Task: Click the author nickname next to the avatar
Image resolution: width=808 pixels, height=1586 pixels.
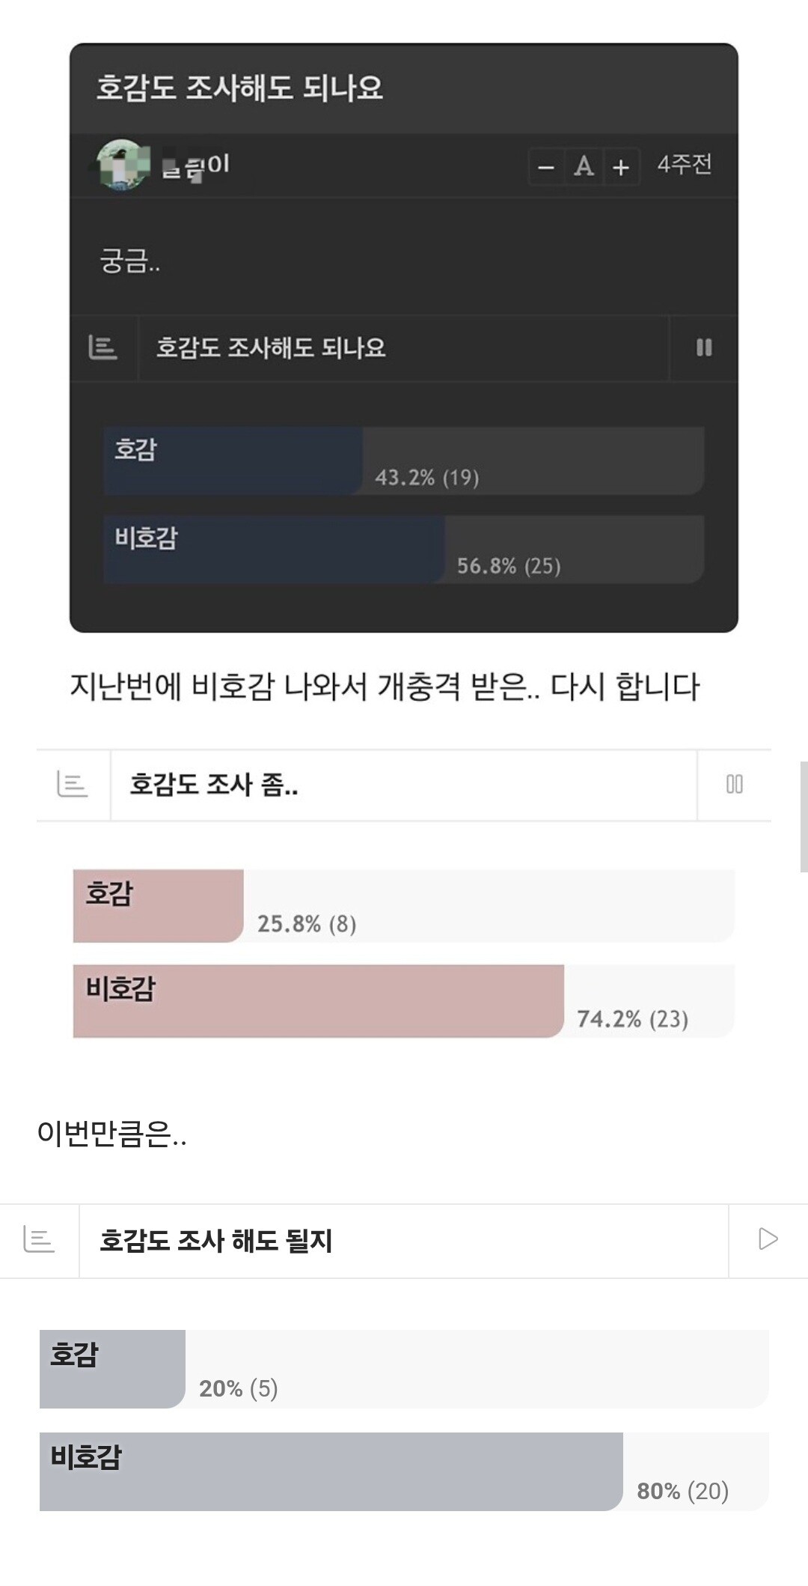Action: click(x=196, y=166)
